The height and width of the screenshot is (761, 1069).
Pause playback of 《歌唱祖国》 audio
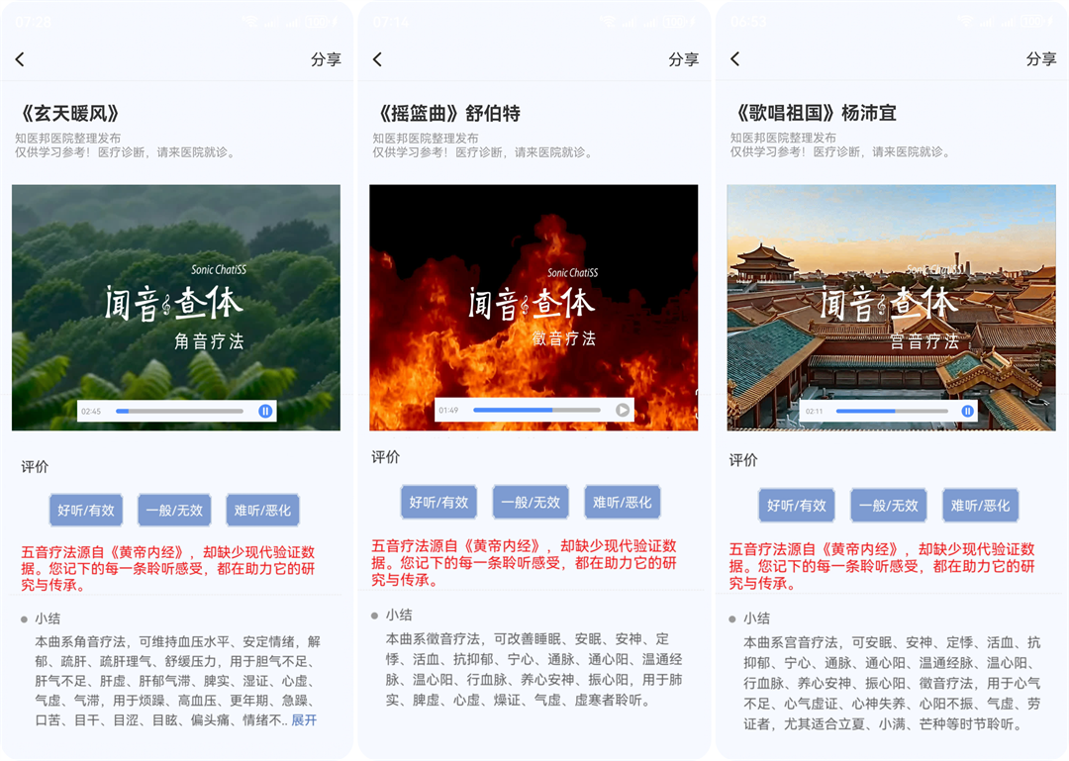tap(967, 412)
